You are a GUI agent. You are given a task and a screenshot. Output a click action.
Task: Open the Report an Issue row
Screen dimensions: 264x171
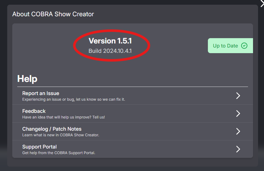133,96
